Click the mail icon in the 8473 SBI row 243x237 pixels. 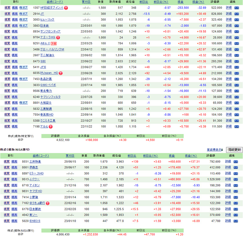[x=237, y=61]
